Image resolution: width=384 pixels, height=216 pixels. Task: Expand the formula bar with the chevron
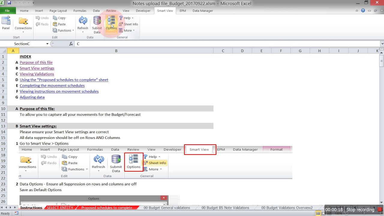382,44
